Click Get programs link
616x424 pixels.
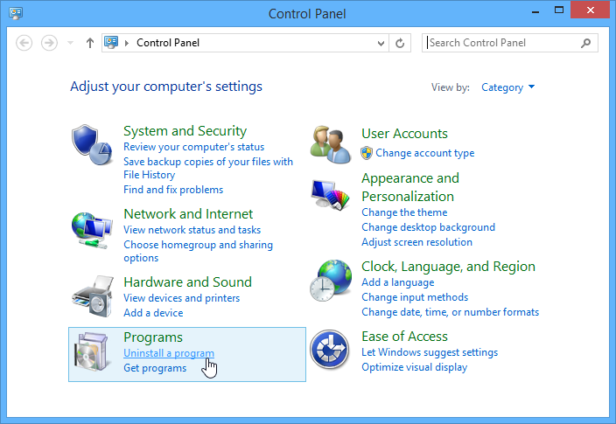(x=155, y=368)
